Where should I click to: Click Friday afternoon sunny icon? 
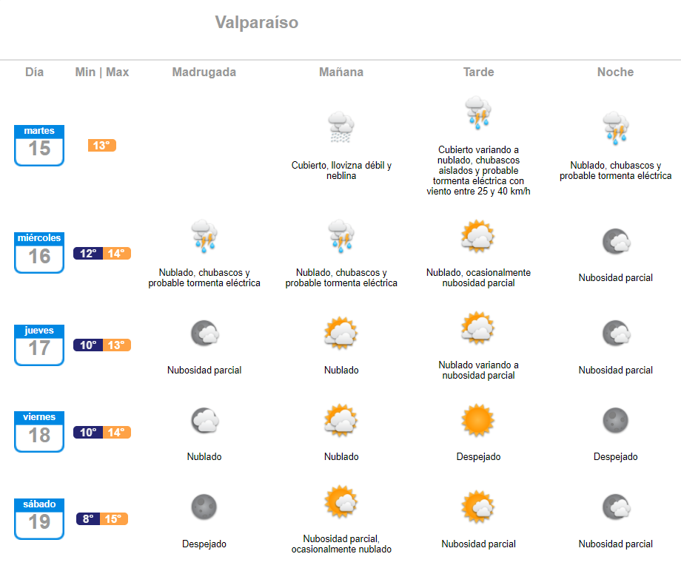477,420
